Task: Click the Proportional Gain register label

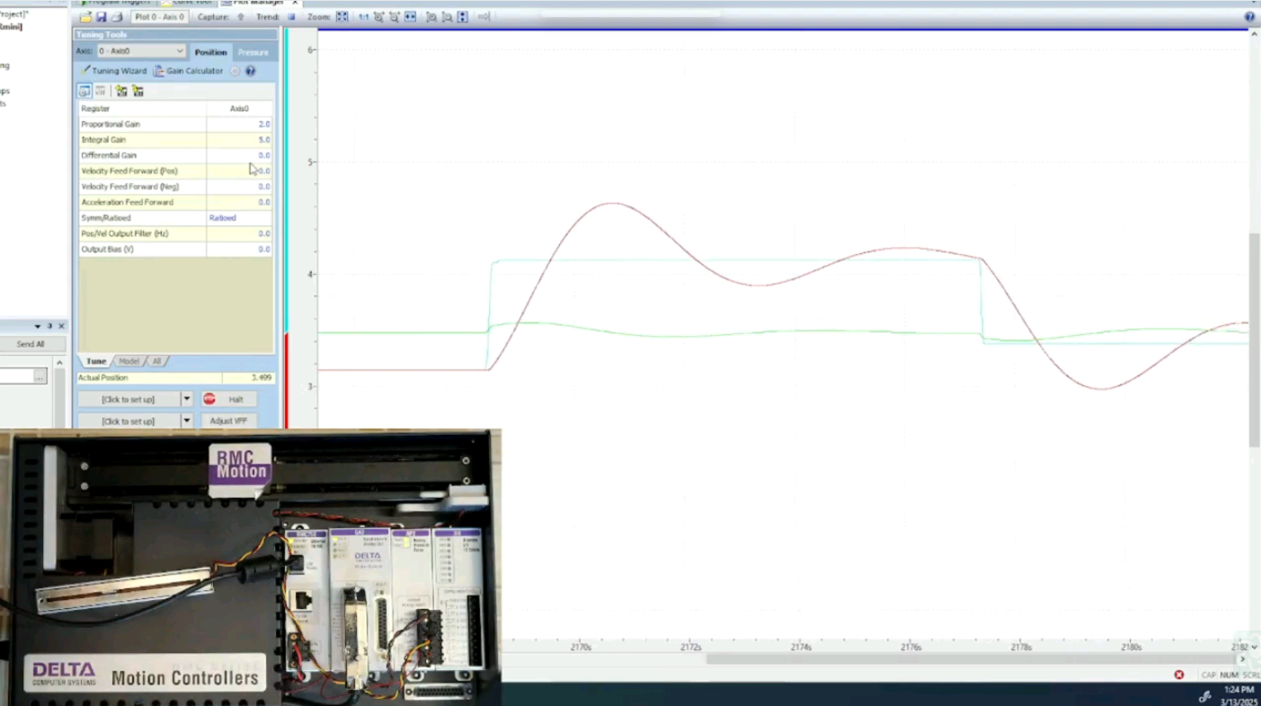Action: (x=111, y=124)
